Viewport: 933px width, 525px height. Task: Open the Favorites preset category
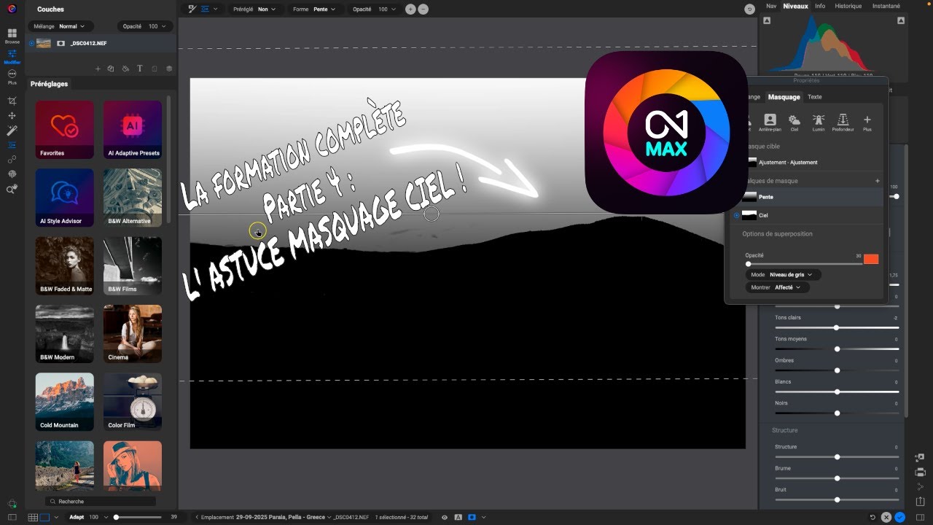tap(65, 130)
